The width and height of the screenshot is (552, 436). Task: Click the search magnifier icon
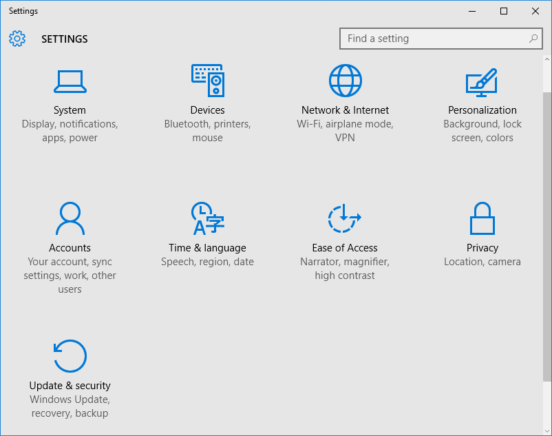click(533, 39)
